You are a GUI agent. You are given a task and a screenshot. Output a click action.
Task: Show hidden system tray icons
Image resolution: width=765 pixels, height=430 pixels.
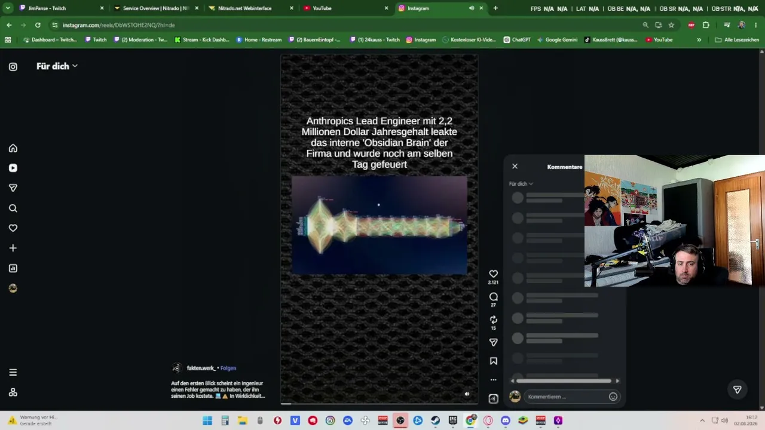702,420
